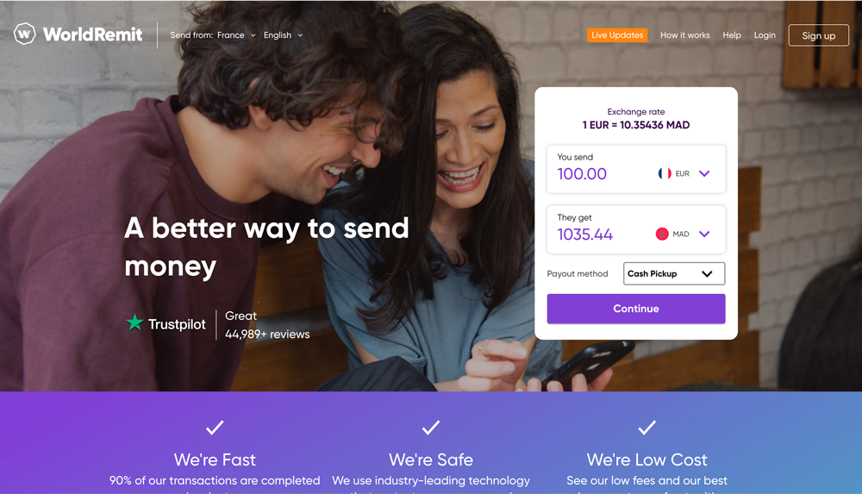Image resolution: width=862 pixels, height=494 pixels.
Task: Click the You send amount field
Action: click(x=636, y=169)
